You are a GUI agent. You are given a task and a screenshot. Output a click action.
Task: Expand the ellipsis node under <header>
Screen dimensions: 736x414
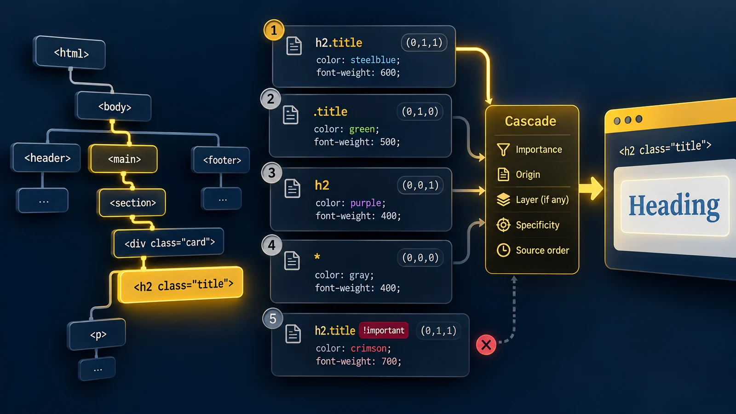43,201
